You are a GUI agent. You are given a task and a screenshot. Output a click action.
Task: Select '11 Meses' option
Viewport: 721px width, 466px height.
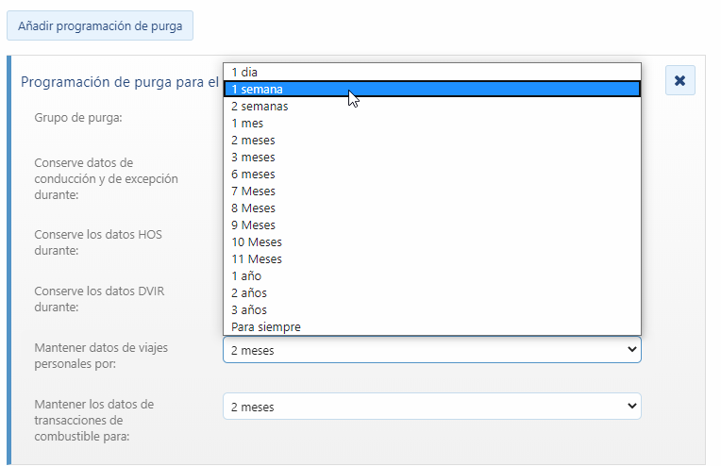coord(432,259)
